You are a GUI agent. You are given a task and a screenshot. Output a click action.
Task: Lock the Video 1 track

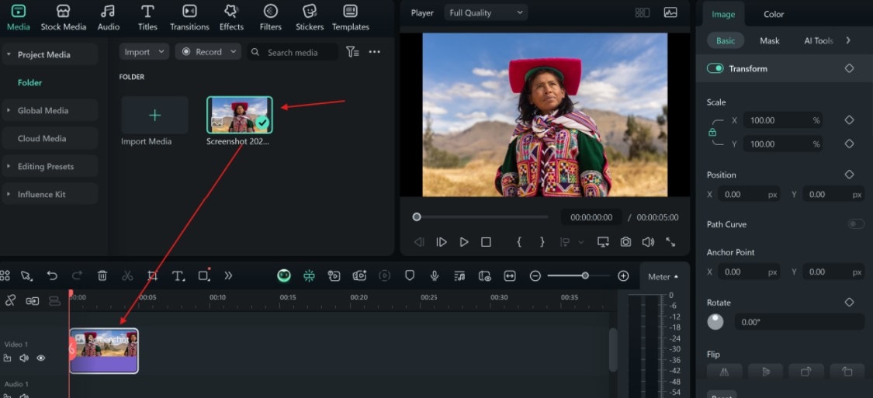7,358
